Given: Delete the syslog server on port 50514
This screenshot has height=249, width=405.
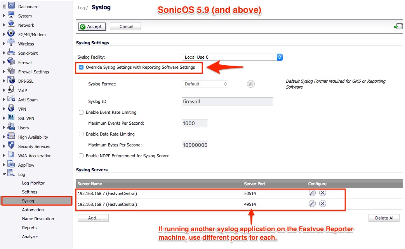Looking at the screenshot, I should coord(322,193).
